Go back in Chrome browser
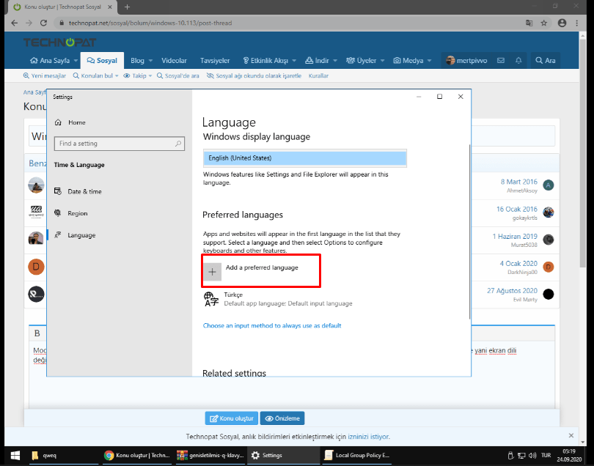 click(x=15, y=23)
